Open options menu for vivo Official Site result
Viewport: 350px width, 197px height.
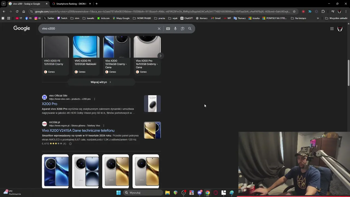click(x=95, y=99)
